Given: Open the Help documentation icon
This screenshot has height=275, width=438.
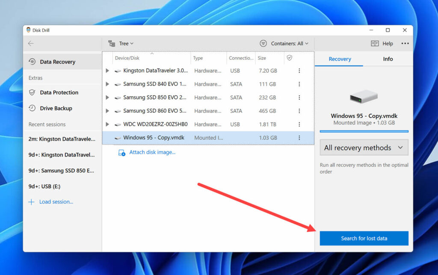Looking at the screenshot, I should 375,43.
